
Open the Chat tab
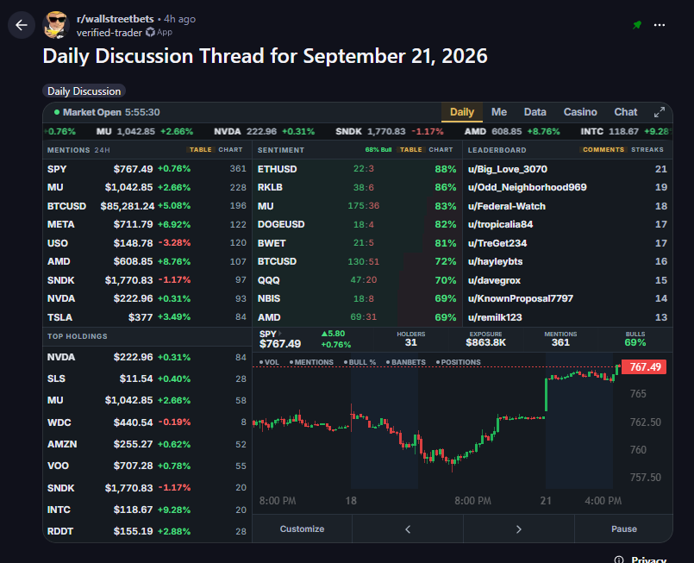[x=625, y=112]
